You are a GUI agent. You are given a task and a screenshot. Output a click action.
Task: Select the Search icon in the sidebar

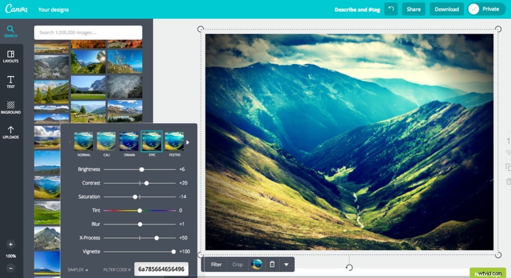10,30
